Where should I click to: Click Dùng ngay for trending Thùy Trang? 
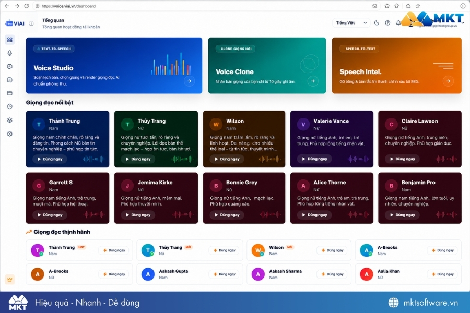225,250
